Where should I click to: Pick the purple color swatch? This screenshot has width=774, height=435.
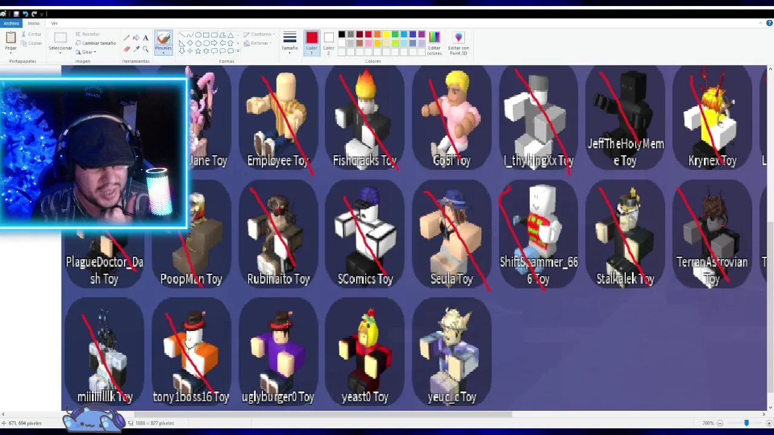421,34
